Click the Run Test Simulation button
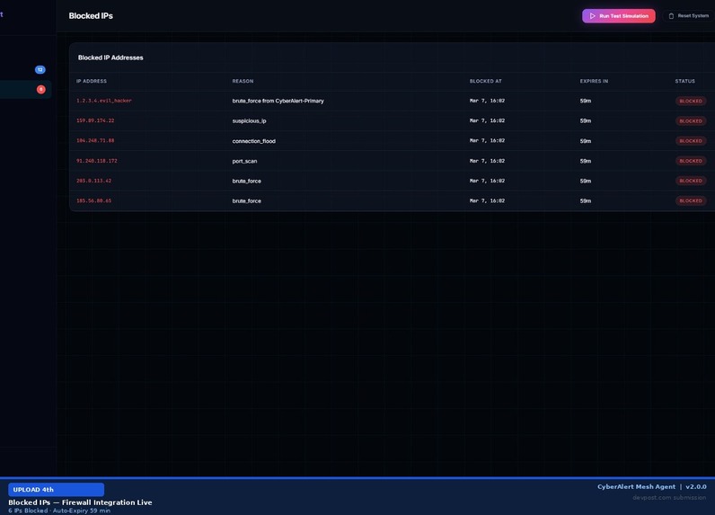Viewport: 715px width, 515px height. (618, 16)
